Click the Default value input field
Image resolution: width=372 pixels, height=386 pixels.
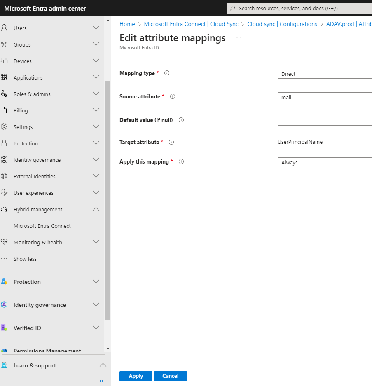pyautogui.click(x=325, y=121)
